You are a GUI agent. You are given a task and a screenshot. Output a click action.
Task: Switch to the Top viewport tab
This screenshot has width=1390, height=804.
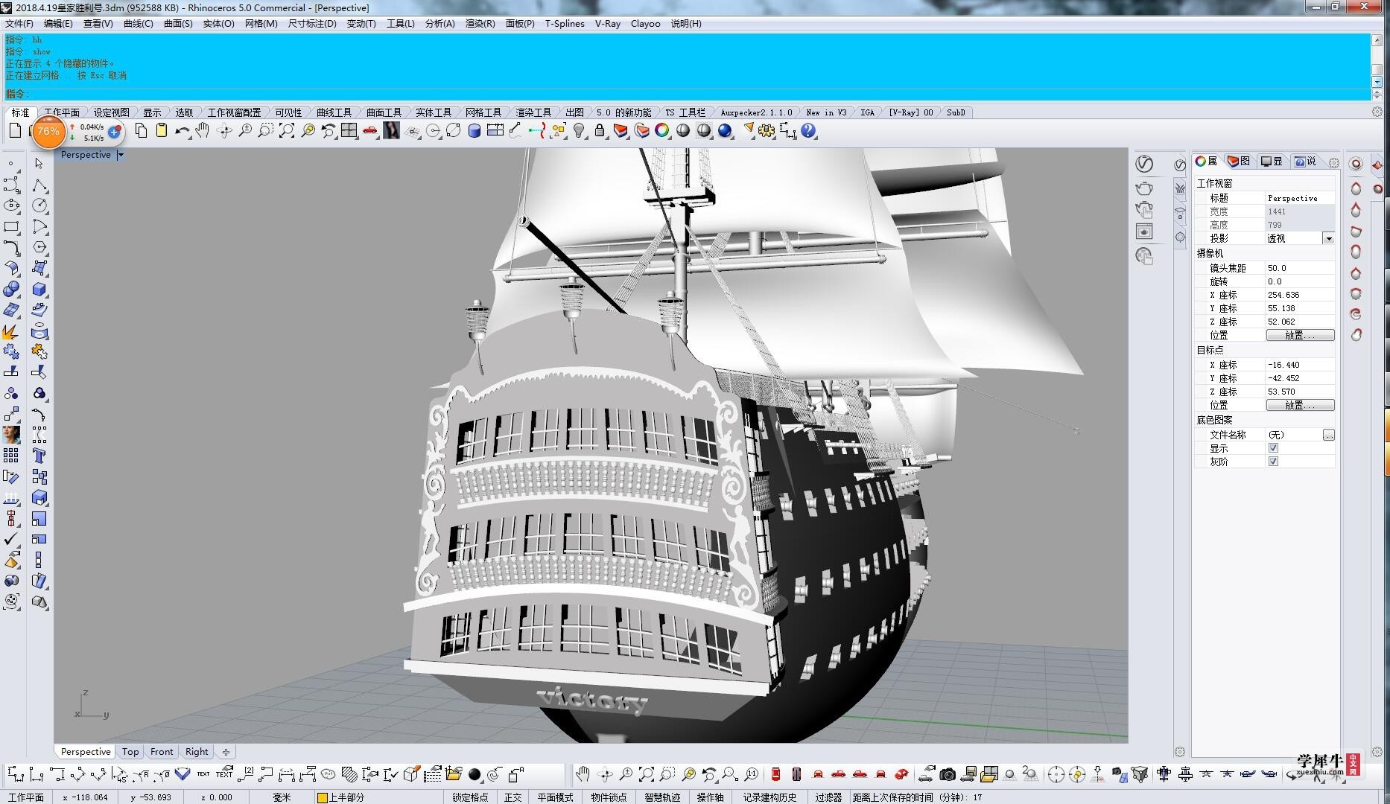130,752
